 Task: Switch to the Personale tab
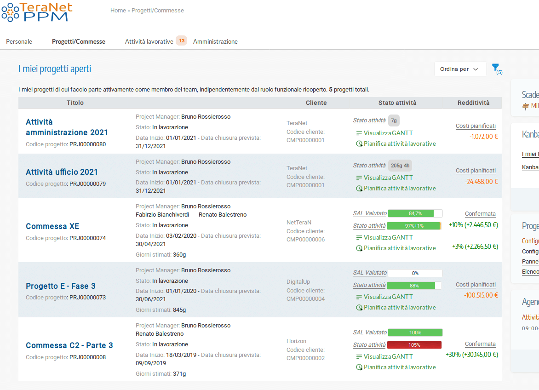(x=19, y=41)
